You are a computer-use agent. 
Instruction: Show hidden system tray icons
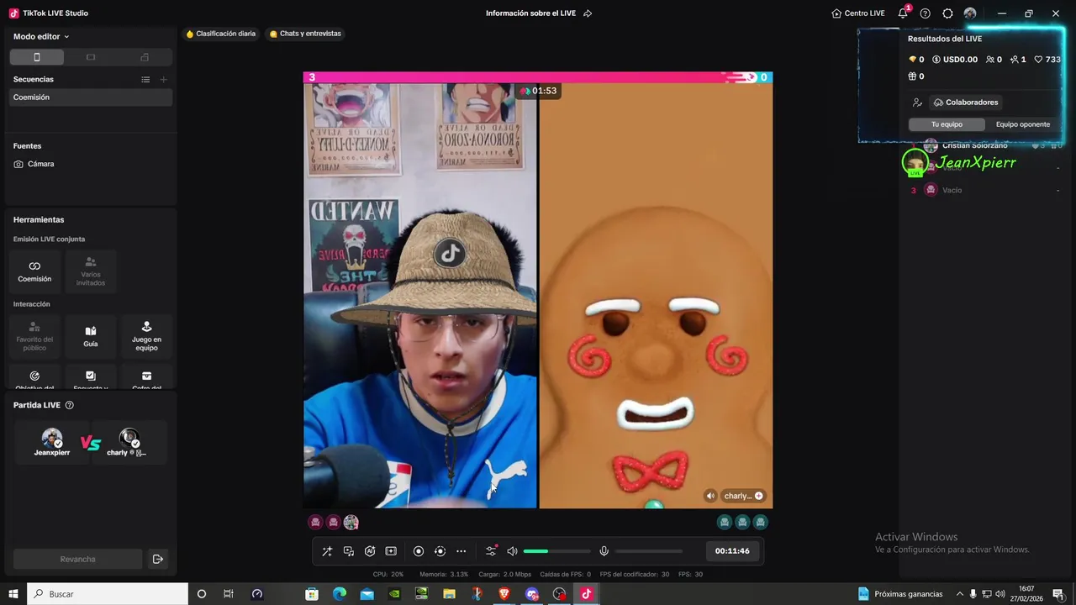click(960, 594)
